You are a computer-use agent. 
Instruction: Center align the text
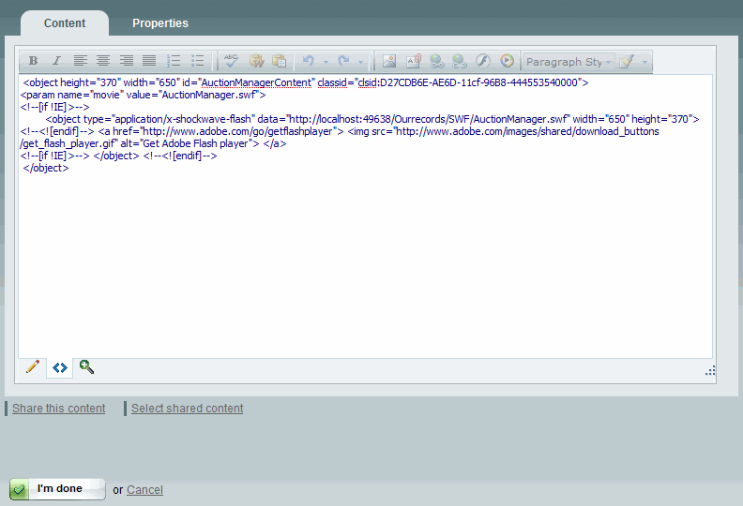pyautogui.click(x=103, y=61)
